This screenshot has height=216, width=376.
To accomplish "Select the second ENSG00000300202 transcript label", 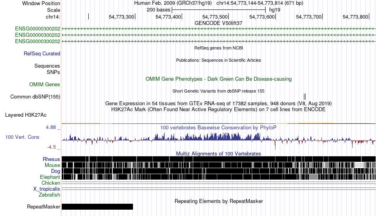I will [38, 35].
